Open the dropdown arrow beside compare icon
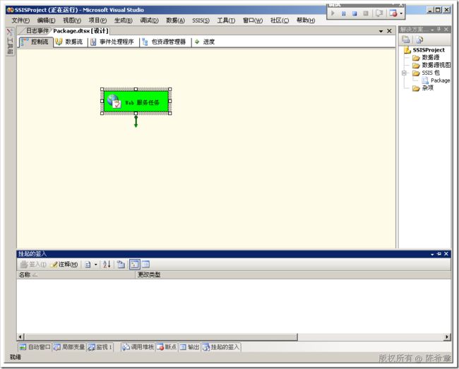The width and height of the screenshot is (459, 369). pyautogui.click(x=95, y=265)
